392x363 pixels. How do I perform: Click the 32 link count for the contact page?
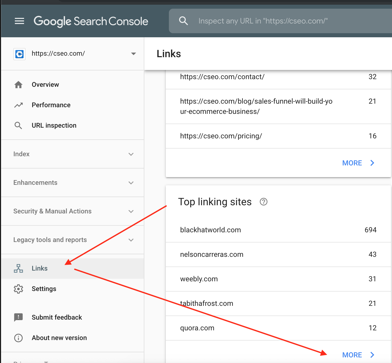[373, 77]
